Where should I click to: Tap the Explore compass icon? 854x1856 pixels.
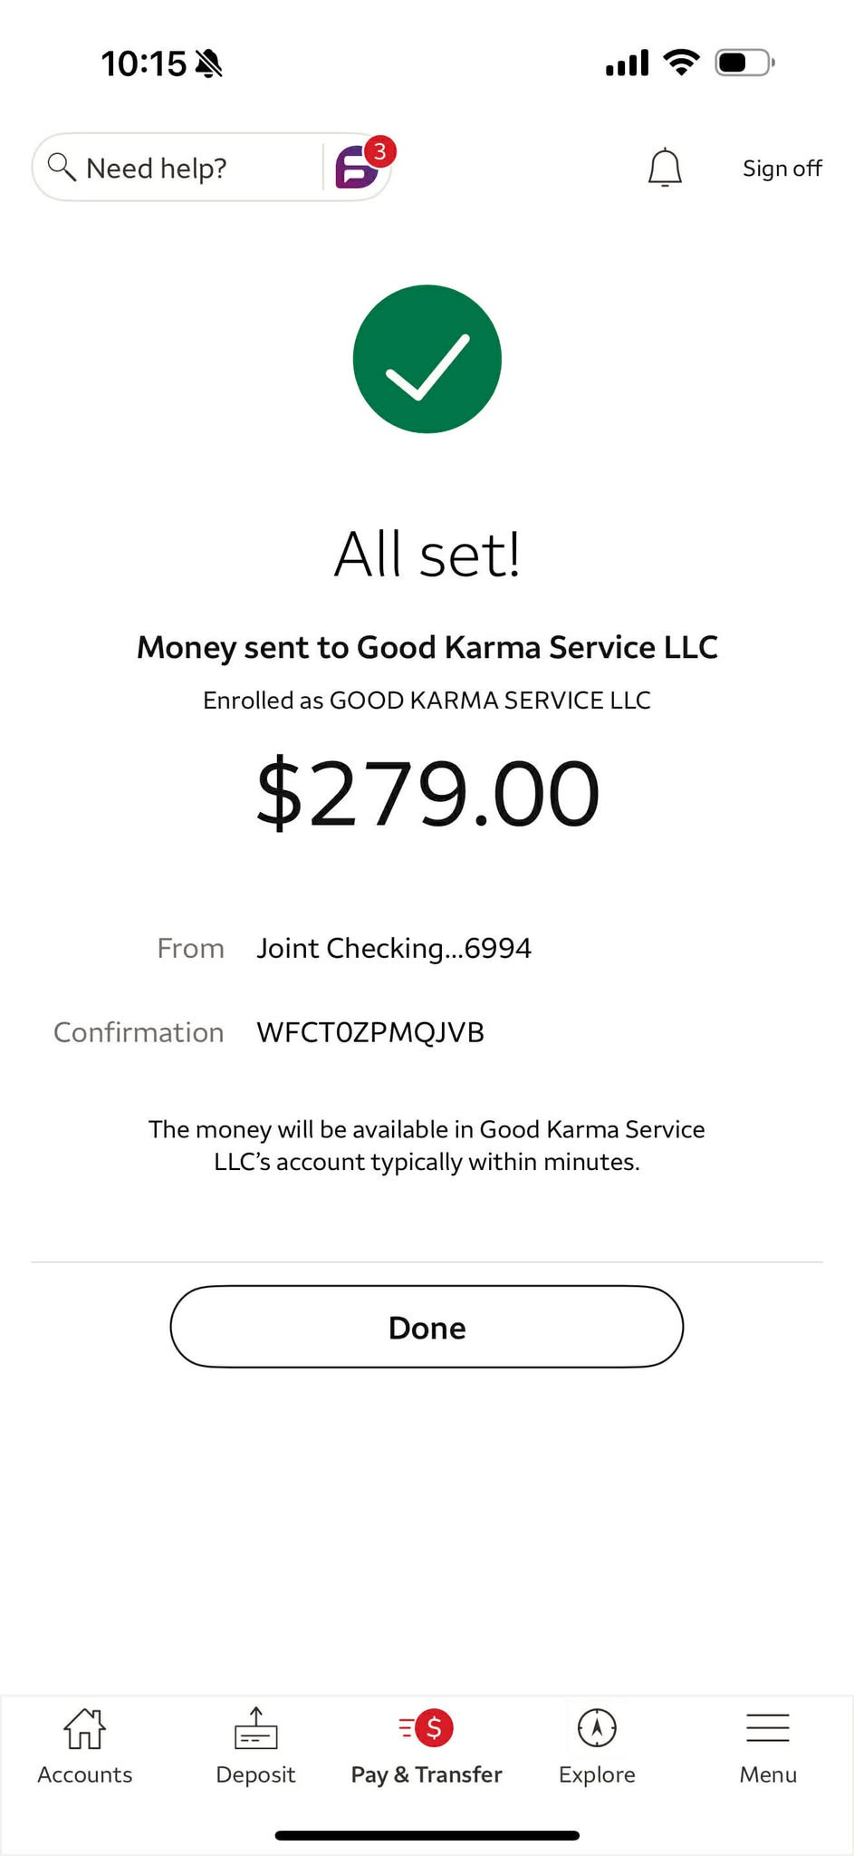(x=597, y=1728)
